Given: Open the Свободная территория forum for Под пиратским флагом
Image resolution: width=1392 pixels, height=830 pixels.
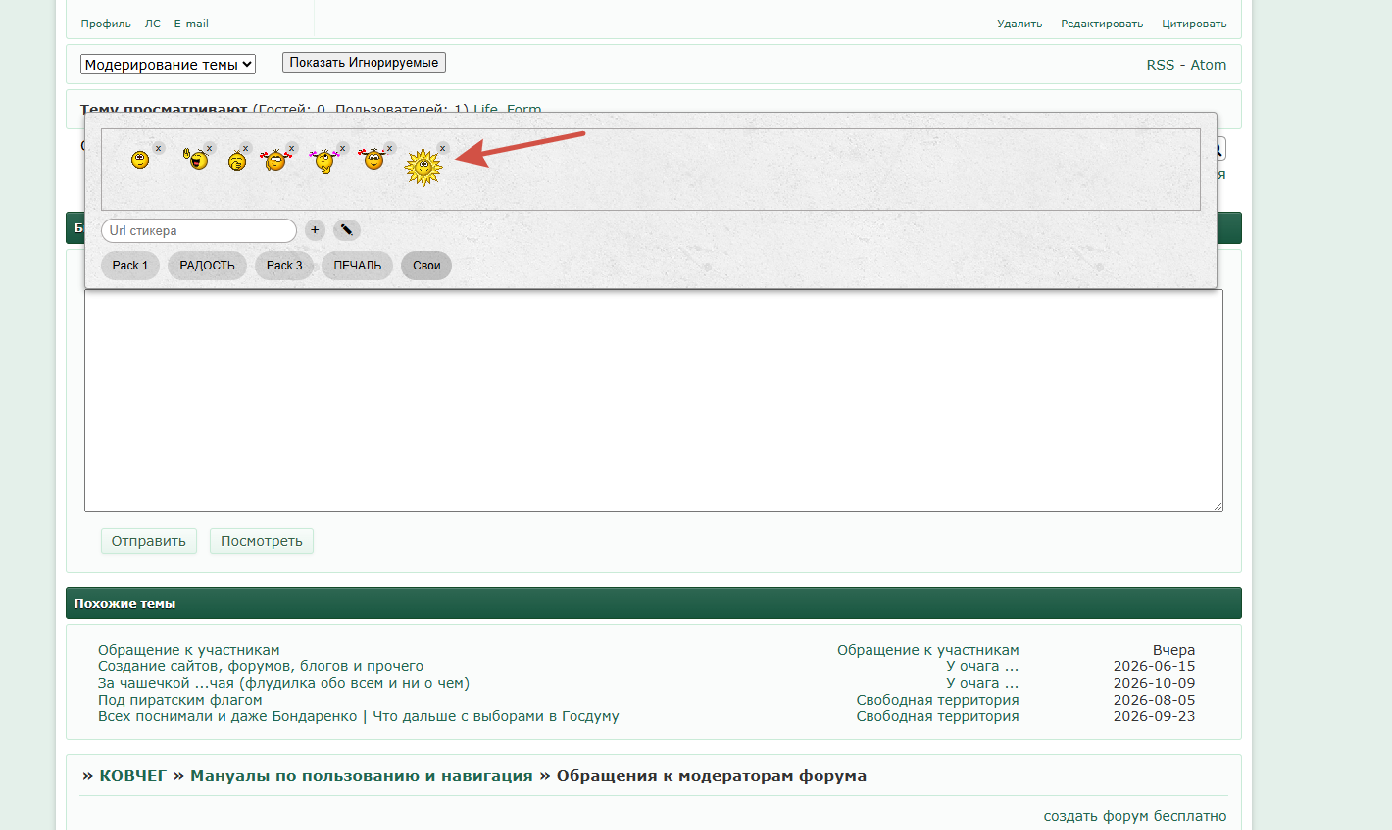Looking at the screenshot, I should pos(937,700).
